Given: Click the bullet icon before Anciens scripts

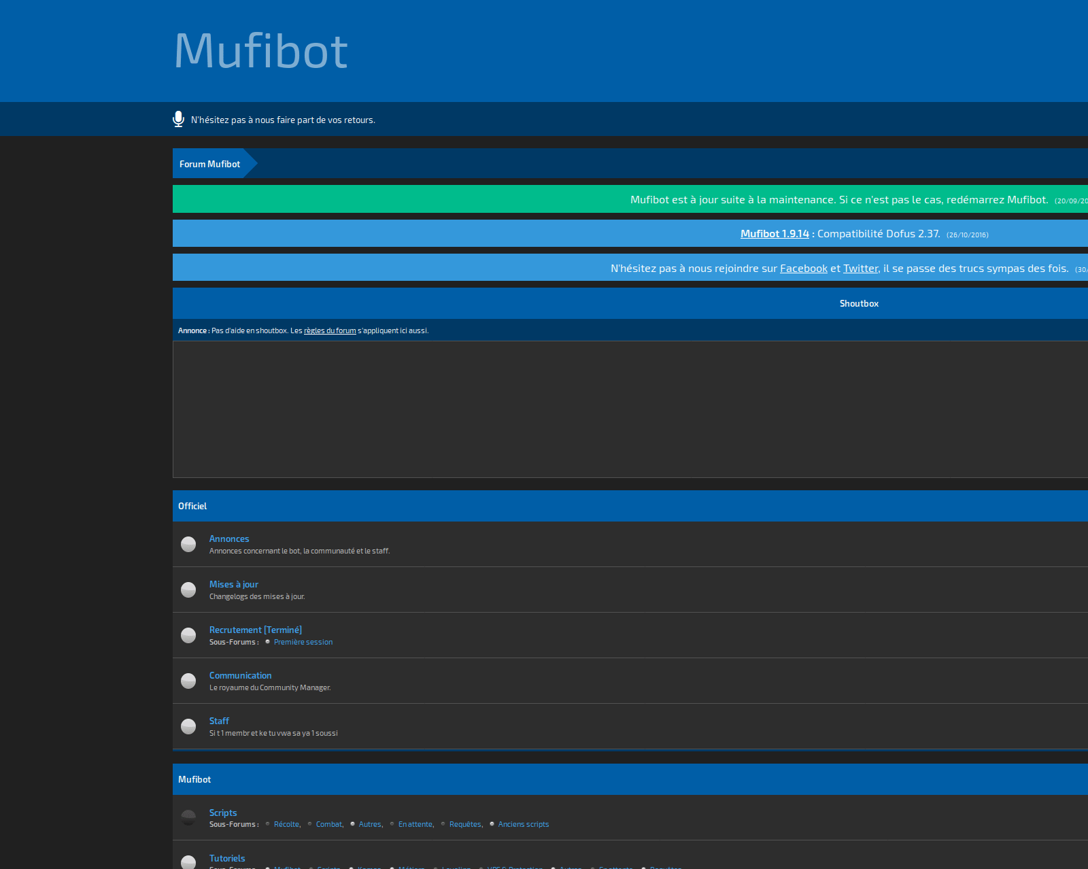Looking at the screenshot, I should (492, 823).
